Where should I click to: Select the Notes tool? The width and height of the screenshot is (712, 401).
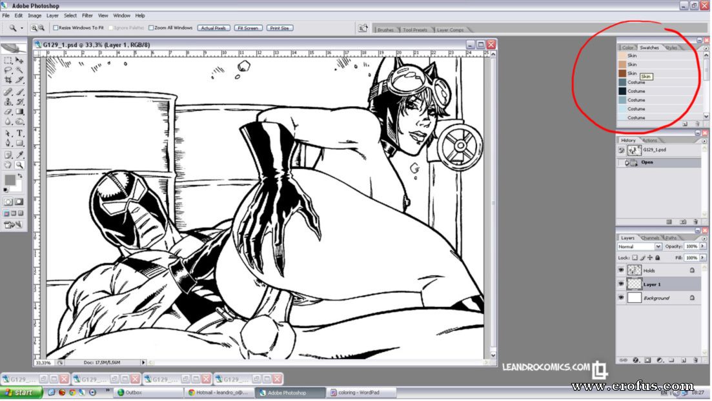[x=8, y=155]
